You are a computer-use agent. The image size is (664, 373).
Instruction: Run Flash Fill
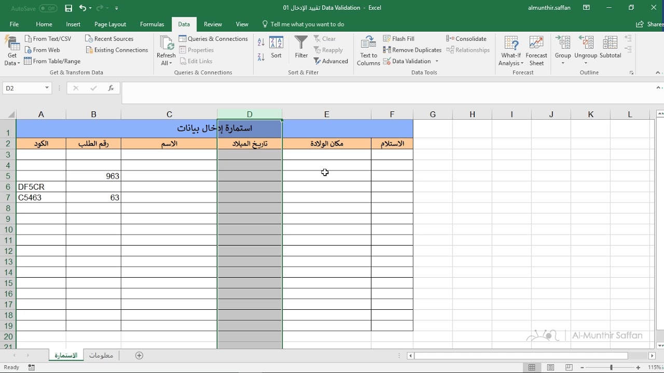click(398, 39)
